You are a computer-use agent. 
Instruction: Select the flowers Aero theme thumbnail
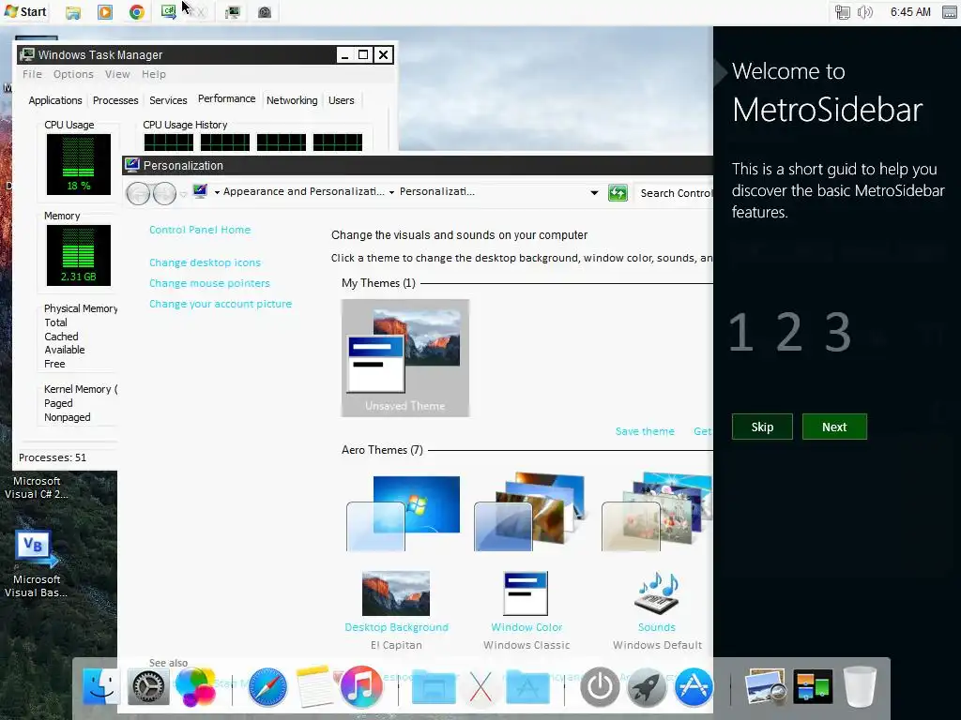tap(657, 511)
